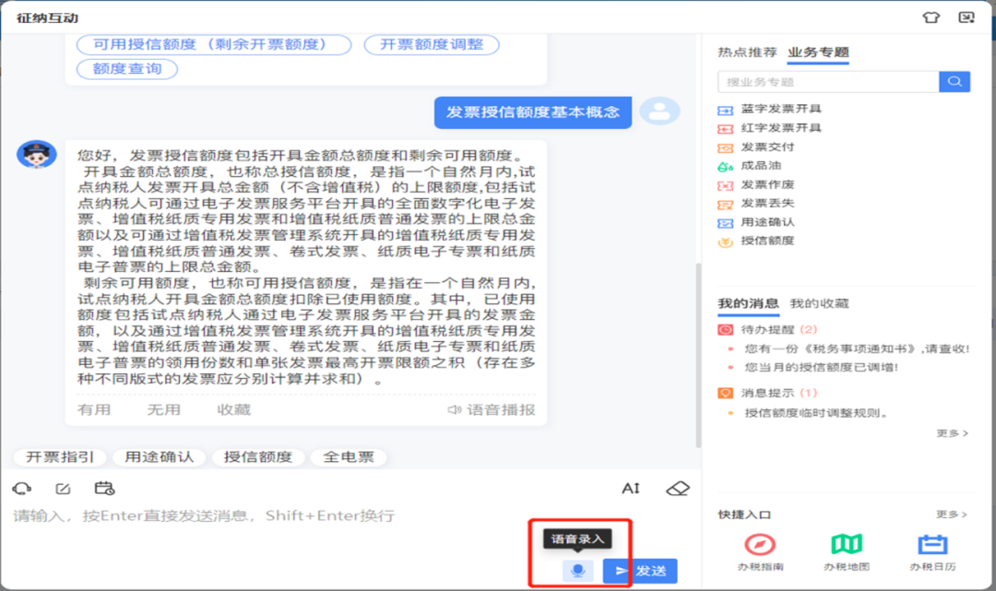This screenshot has height=591, width=996.
Task: Click the chat vertical scrollbar
Action: click(698, 356)
